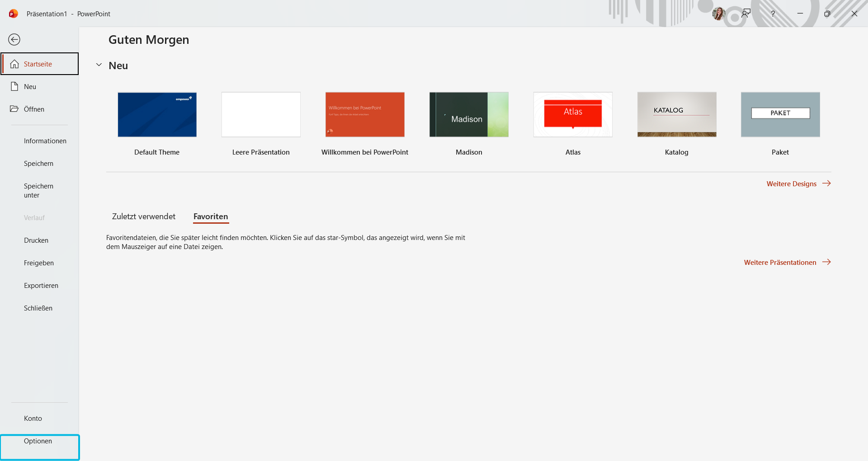Click the Default Theme caption text

point(157,152)
